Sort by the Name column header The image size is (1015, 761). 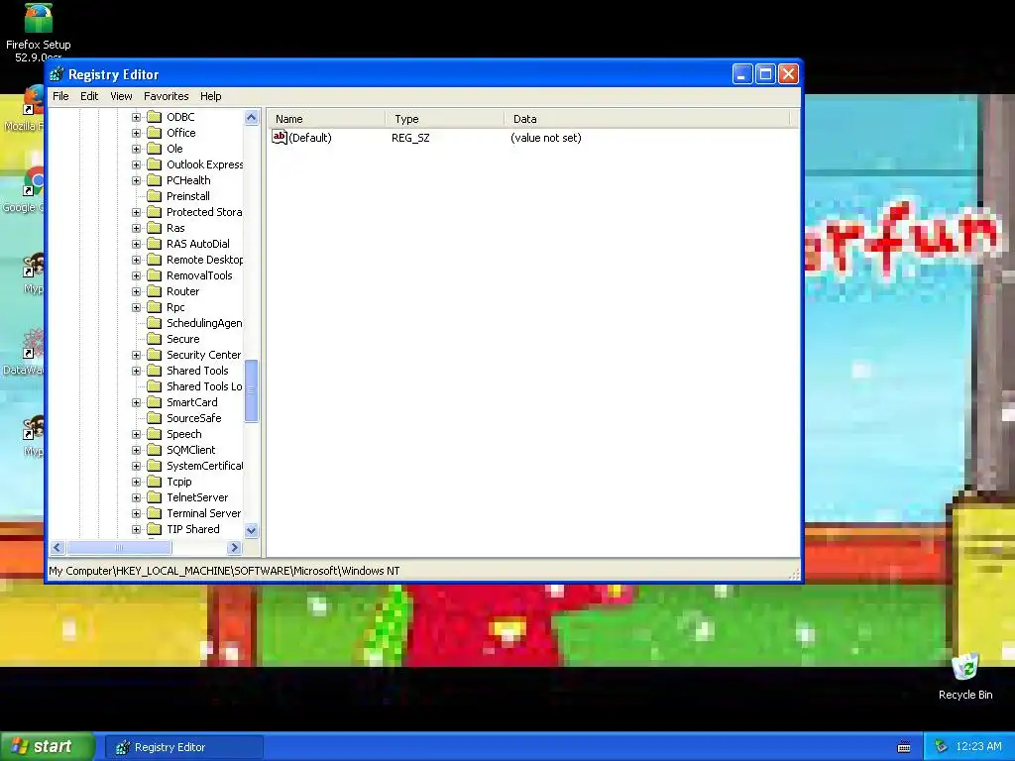[x=327, y=119]
